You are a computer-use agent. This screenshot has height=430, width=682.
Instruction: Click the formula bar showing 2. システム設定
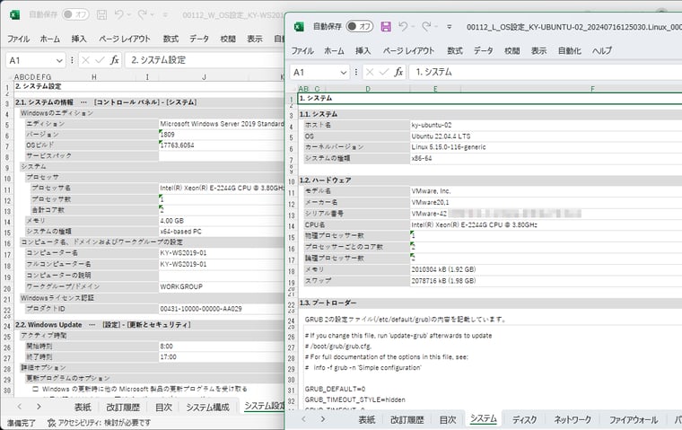(205, 59)
